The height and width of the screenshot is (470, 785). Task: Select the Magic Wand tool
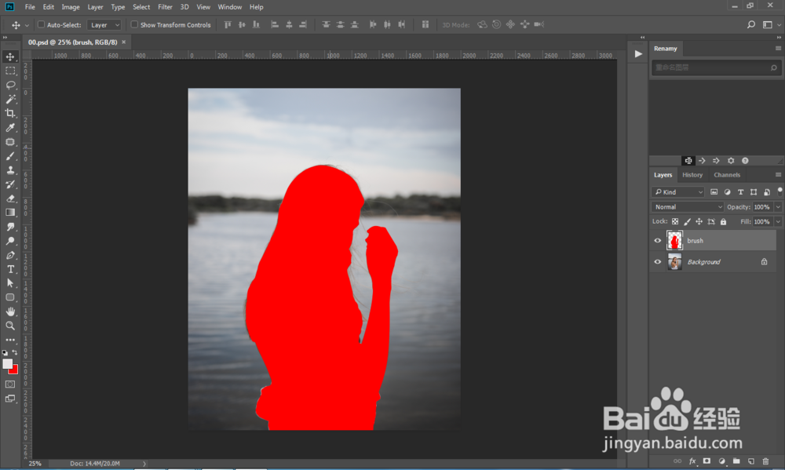(10, 99)
